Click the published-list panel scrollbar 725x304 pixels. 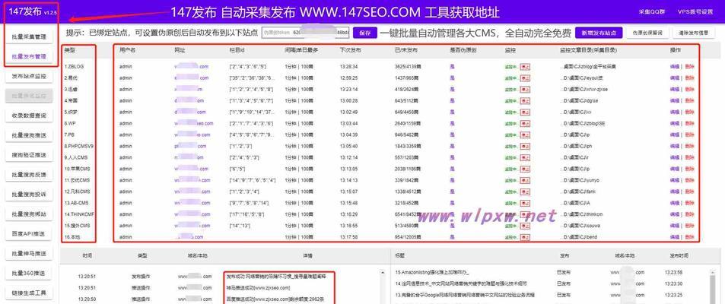[711, 286]
